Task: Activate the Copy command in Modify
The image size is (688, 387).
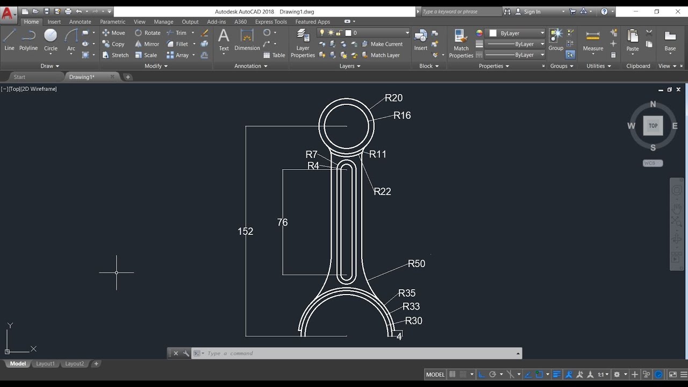Action: [113, 44]
